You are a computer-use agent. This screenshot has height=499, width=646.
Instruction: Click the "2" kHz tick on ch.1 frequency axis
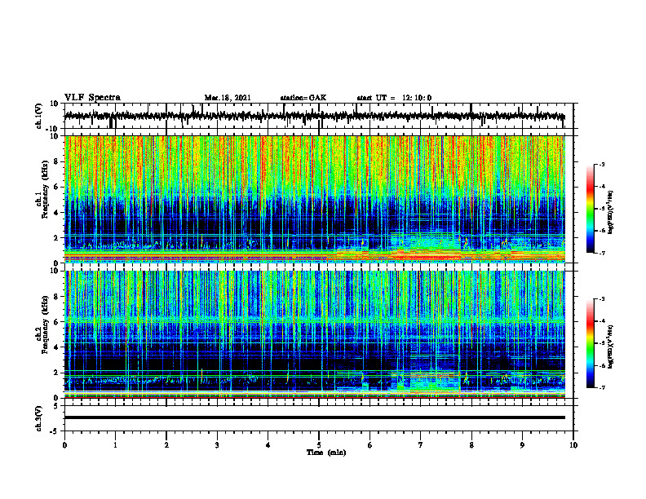coord(57,238)
